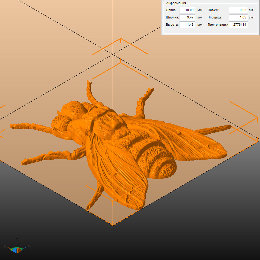The height and width of the screenshot is (260, 260).
Task: Click the fly's far right wing
Action: pyautogui.click(x=187, y=139)
